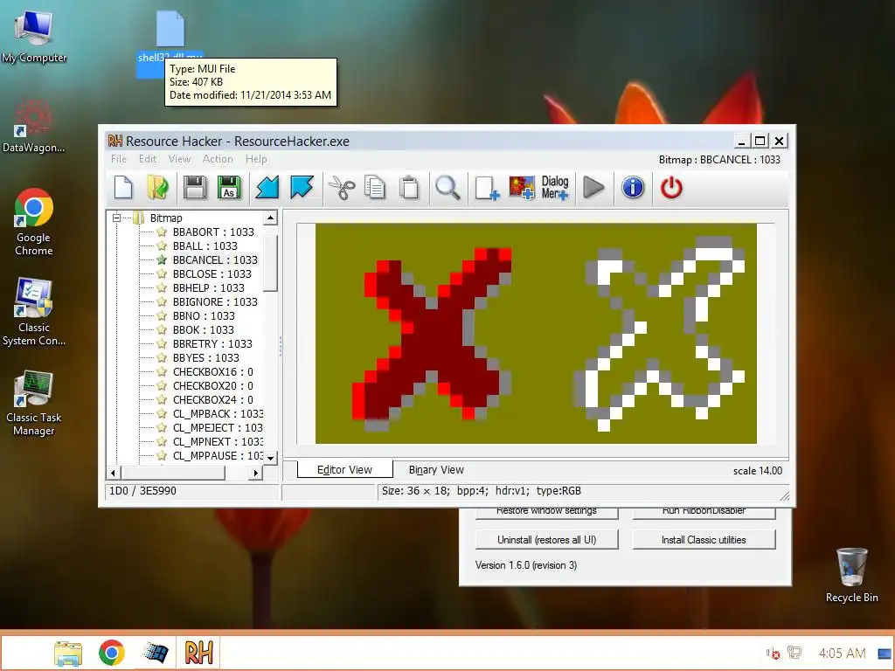The image size is (895, 671).
Task: Select the Google Chrome desktop icon
Action: coord(34,223)
